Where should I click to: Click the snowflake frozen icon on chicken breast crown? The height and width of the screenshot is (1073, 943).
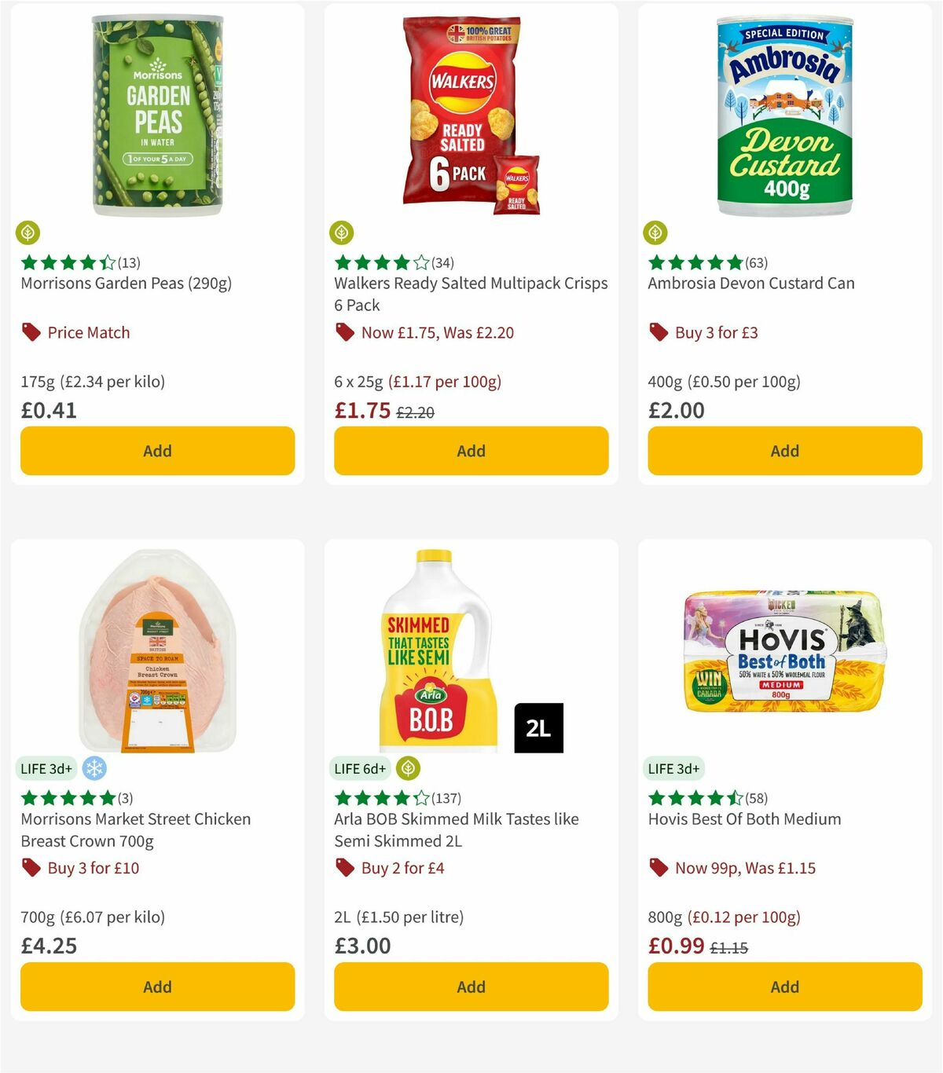click(94, 769)
